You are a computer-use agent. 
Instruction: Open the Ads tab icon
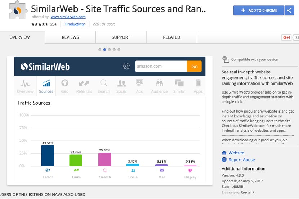tap(139, 83)
